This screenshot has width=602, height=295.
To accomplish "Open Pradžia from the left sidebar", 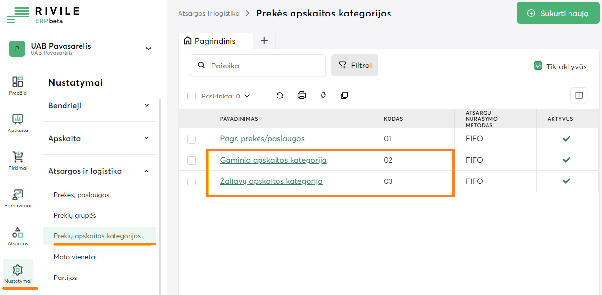I will [17, 85].
